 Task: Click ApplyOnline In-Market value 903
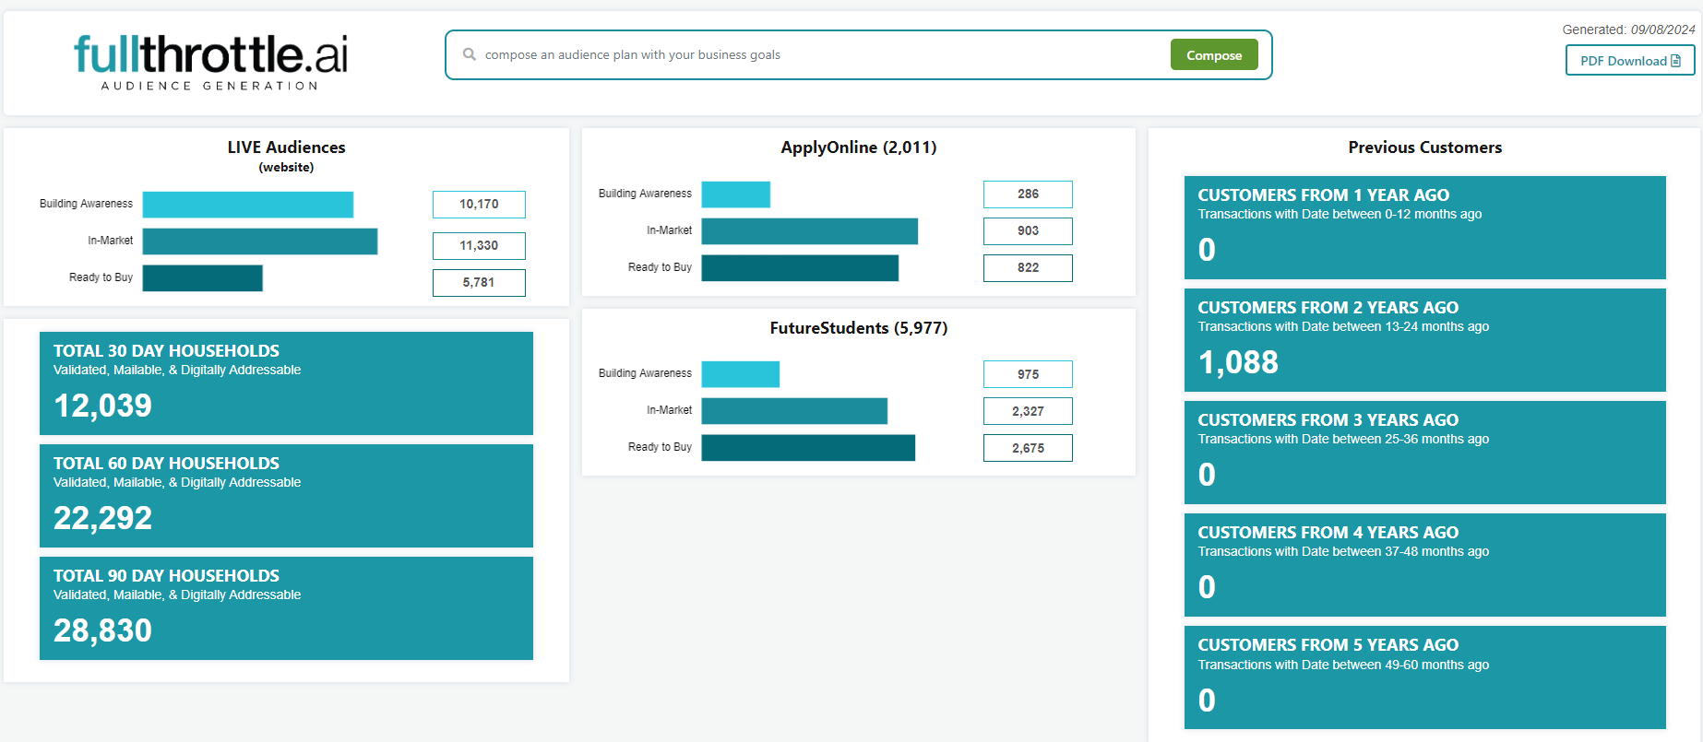coord(1028,231)
